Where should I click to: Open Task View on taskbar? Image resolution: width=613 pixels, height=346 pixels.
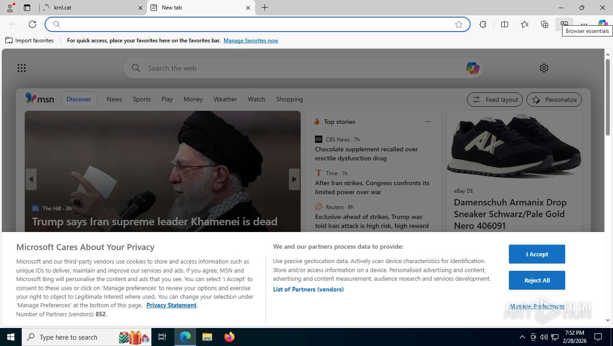(x=162, y=337)
